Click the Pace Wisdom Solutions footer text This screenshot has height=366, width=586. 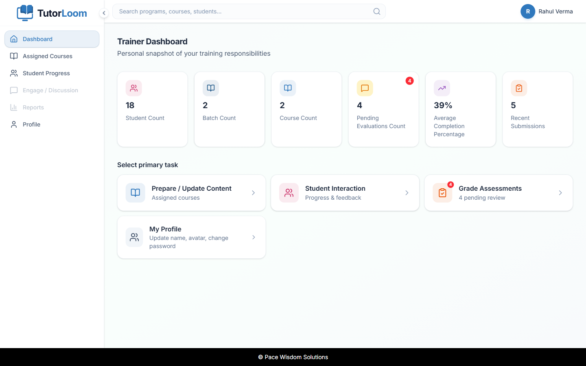click(x=293, y=357)
